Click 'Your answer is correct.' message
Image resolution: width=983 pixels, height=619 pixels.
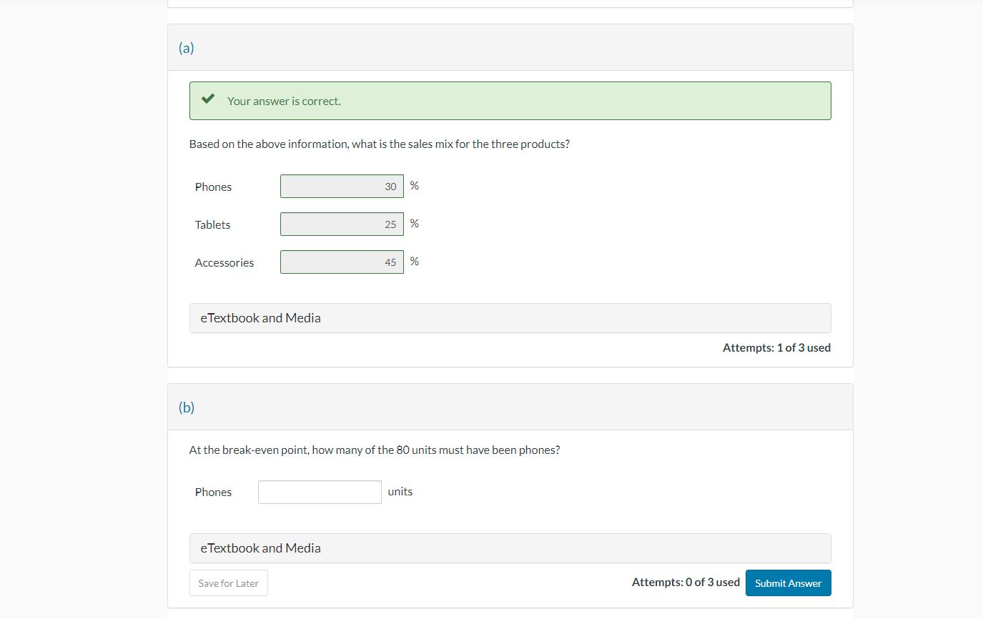tap(284, 101)
